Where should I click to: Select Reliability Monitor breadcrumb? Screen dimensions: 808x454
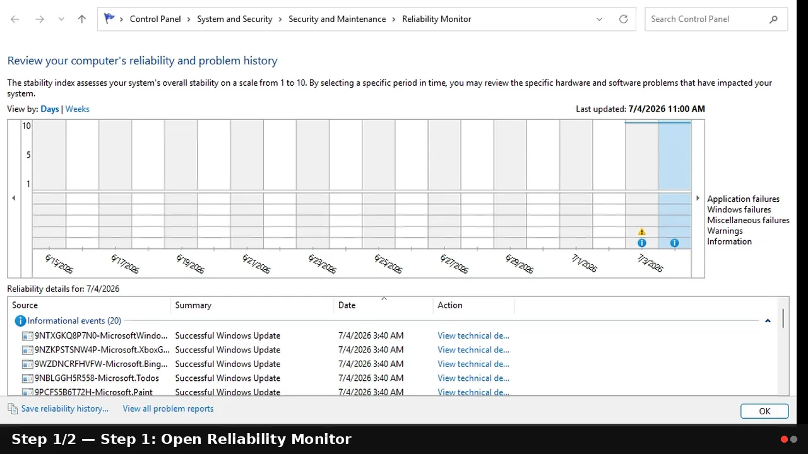click(x=437, y=19)
